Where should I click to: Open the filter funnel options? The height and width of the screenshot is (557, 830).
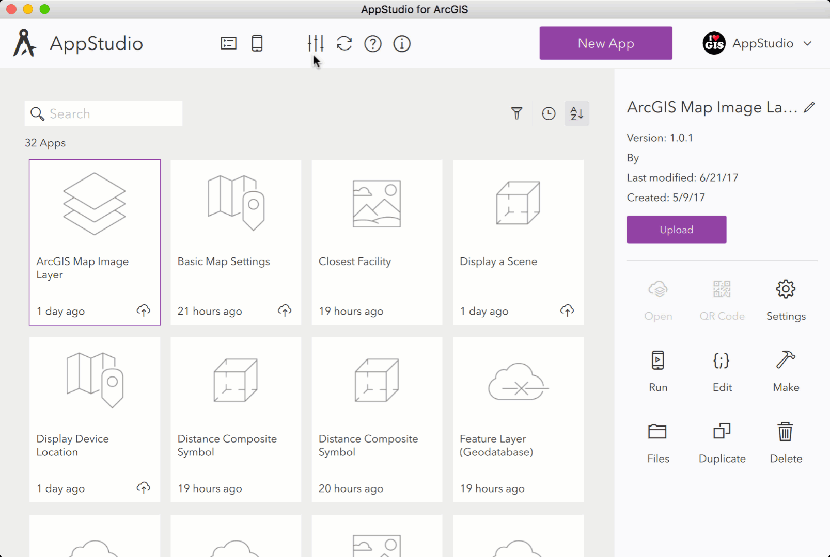516,113
